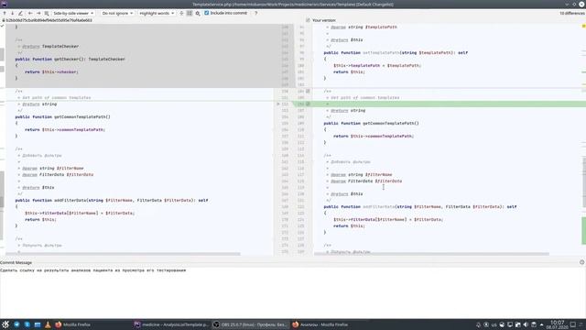Open Telegram from the taskbar
The image size is (586, 330).
16,324
